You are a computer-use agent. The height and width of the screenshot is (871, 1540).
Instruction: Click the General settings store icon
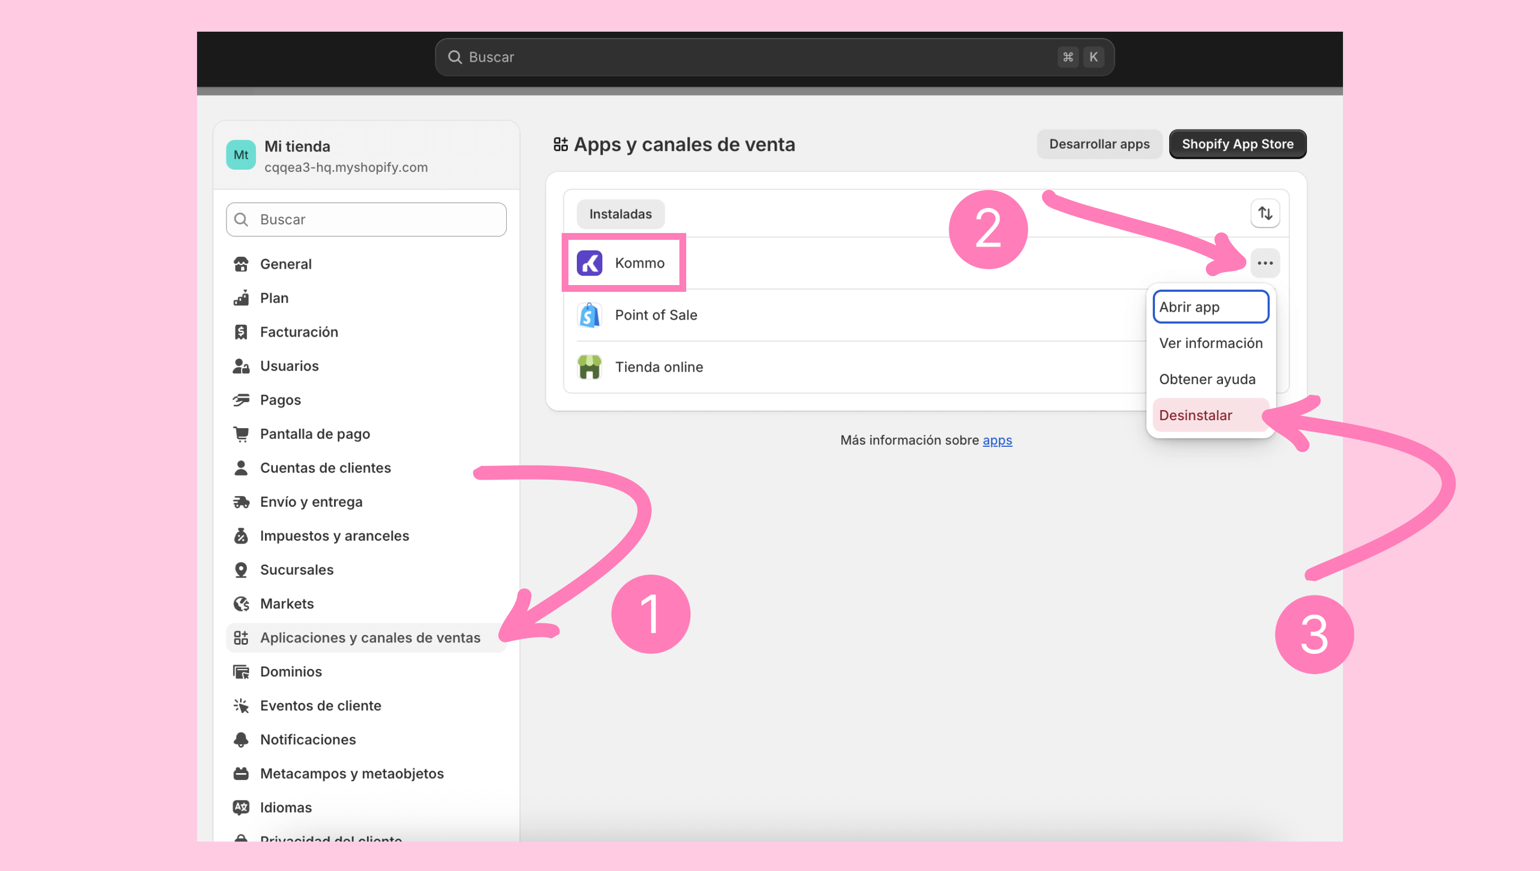[x=241, y=264]
